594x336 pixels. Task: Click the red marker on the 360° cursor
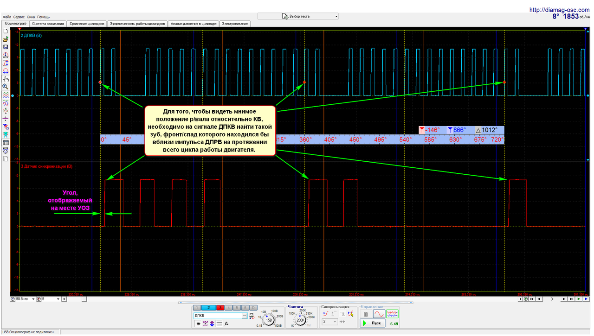tap(304, 82)
